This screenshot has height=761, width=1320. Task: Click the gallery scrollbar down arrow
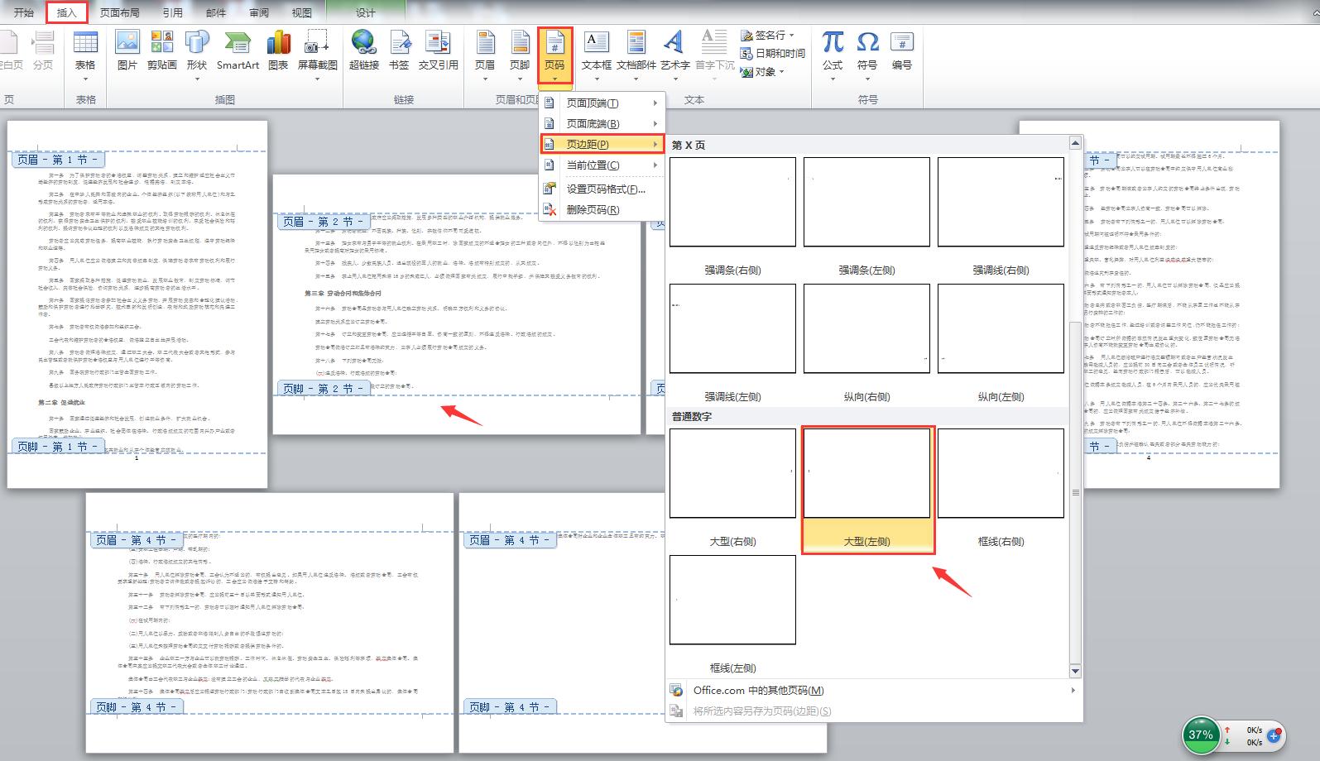pos(1075,671)
